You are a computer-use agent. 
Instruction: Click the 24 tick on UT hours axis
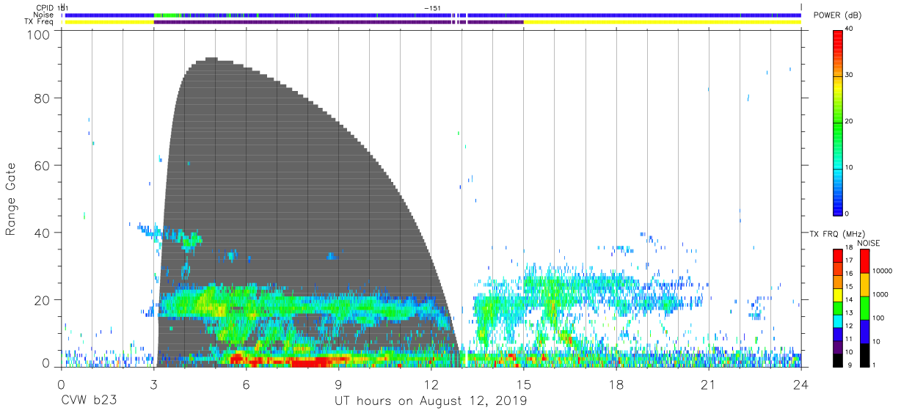point(800,384)
